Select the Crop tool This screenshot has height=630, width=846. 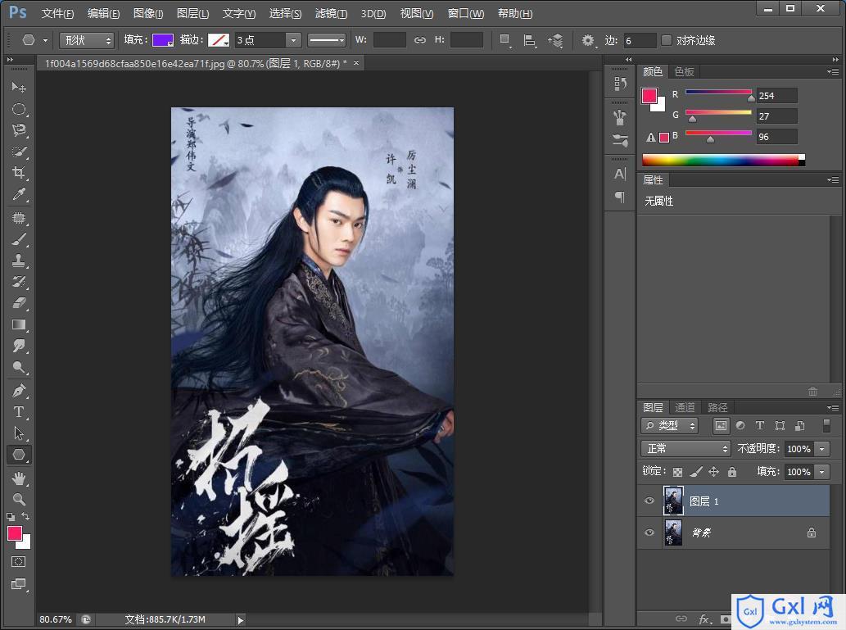[19, 173]
